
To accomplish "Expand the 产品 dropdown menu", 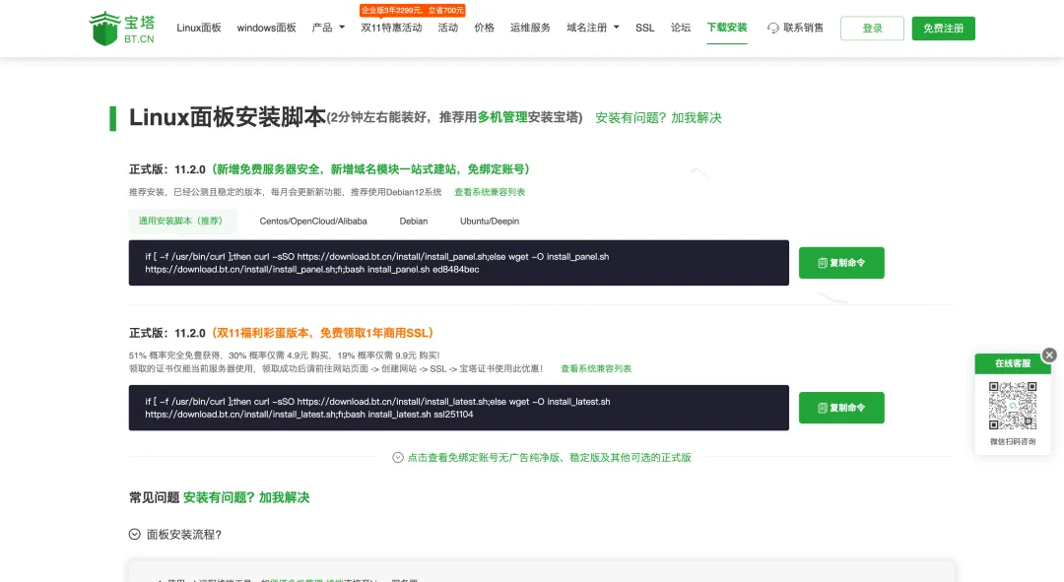I will pyautogui.click(x=328, y=28).
